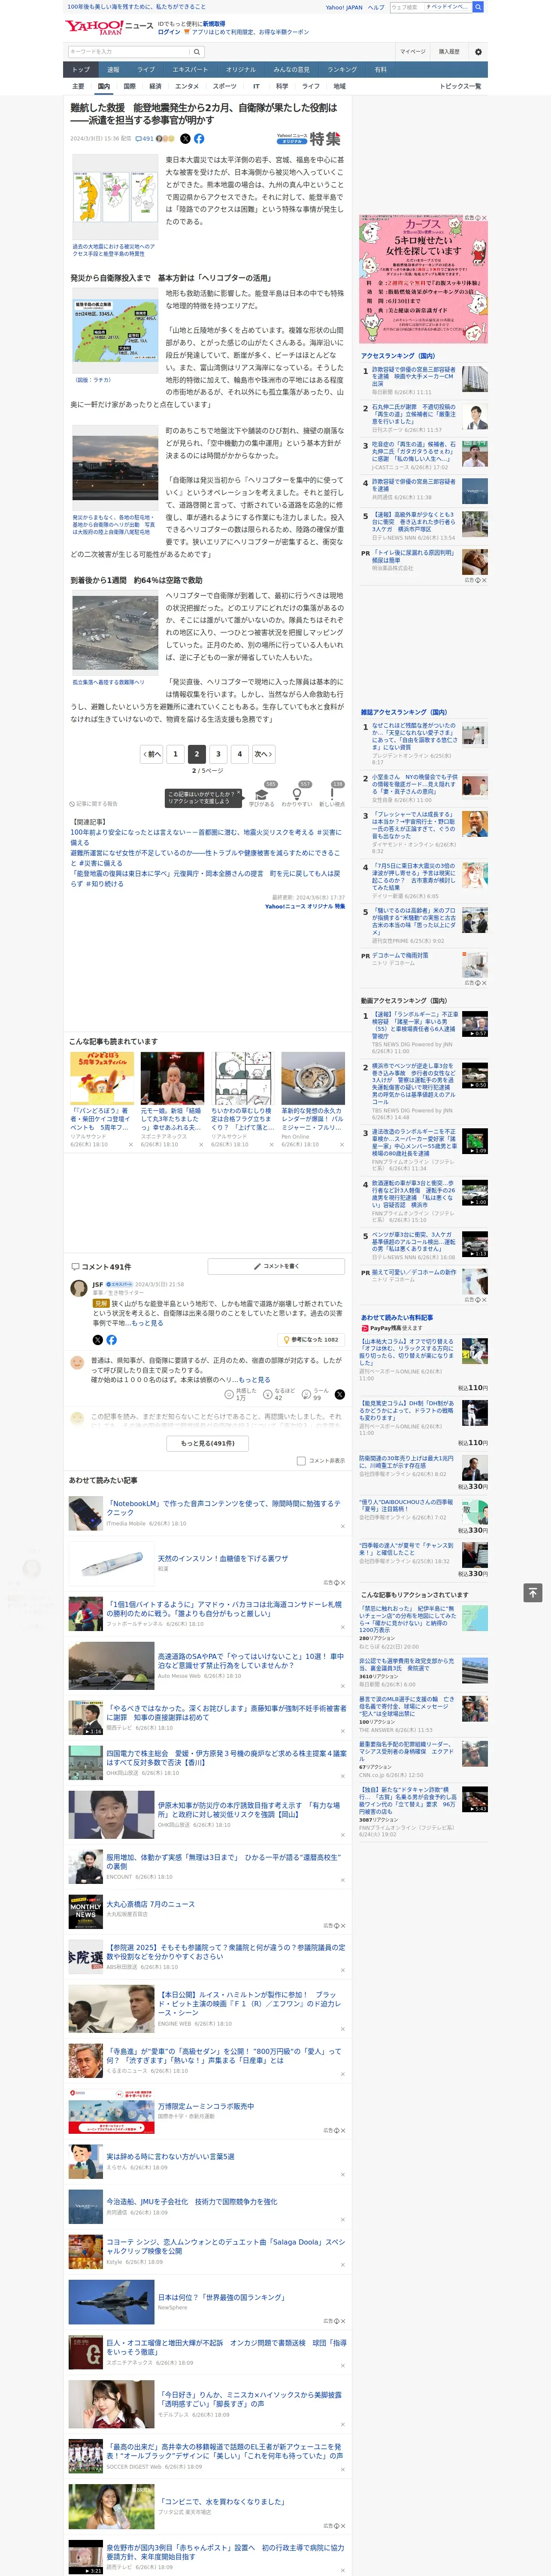
Task: Share the JSF comment on X
Action: [97, 1339]
